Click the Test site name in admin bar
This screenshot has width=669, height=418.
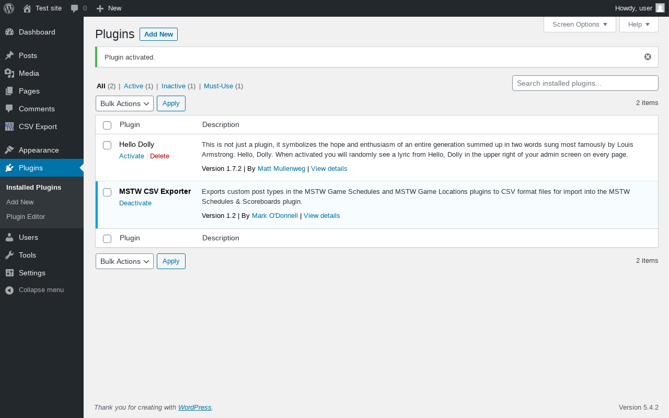49,8
